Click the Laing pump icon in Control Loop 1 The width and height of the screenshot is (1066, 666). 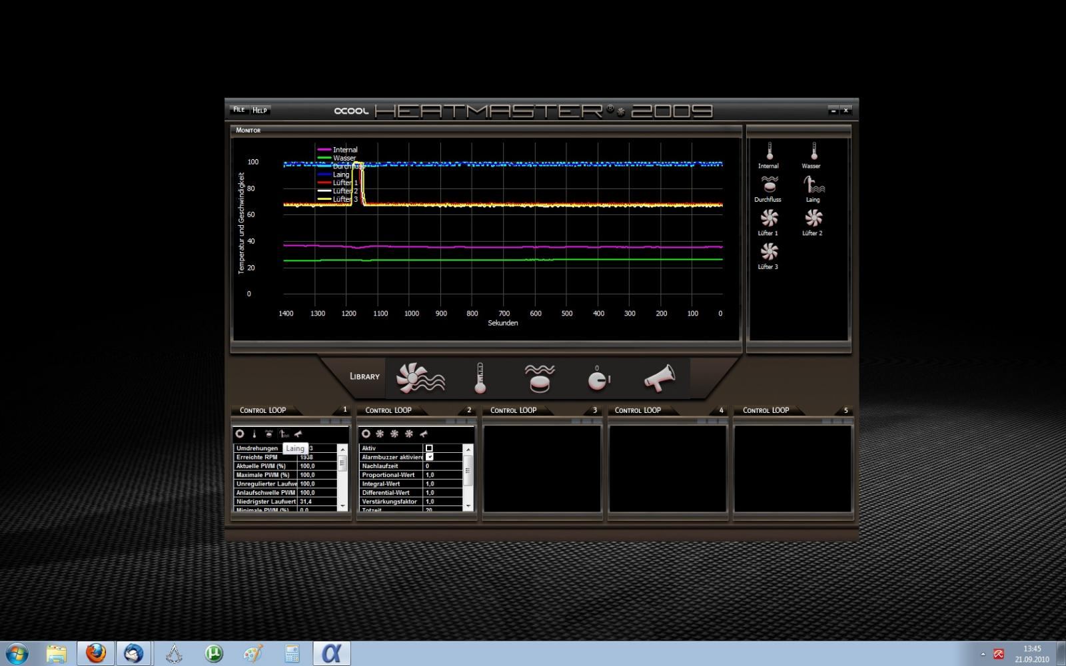coord(284,434)
